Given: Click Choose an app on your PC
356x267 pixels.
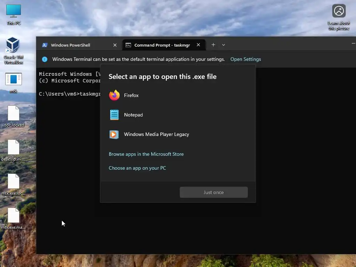Looking at the screenshot, I should point(137,168).
